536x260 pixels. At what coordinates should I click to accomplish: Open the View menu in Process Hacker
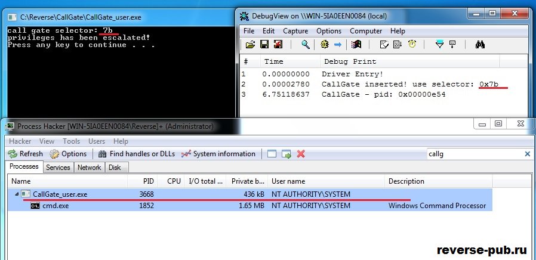tap(47, 141)
